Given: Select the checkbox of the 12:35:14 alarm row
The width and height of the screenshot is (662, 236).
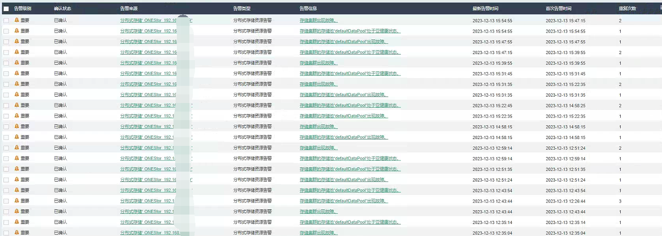Looking at the screenshot, I should pyautogui.click(x=6, y=222).
